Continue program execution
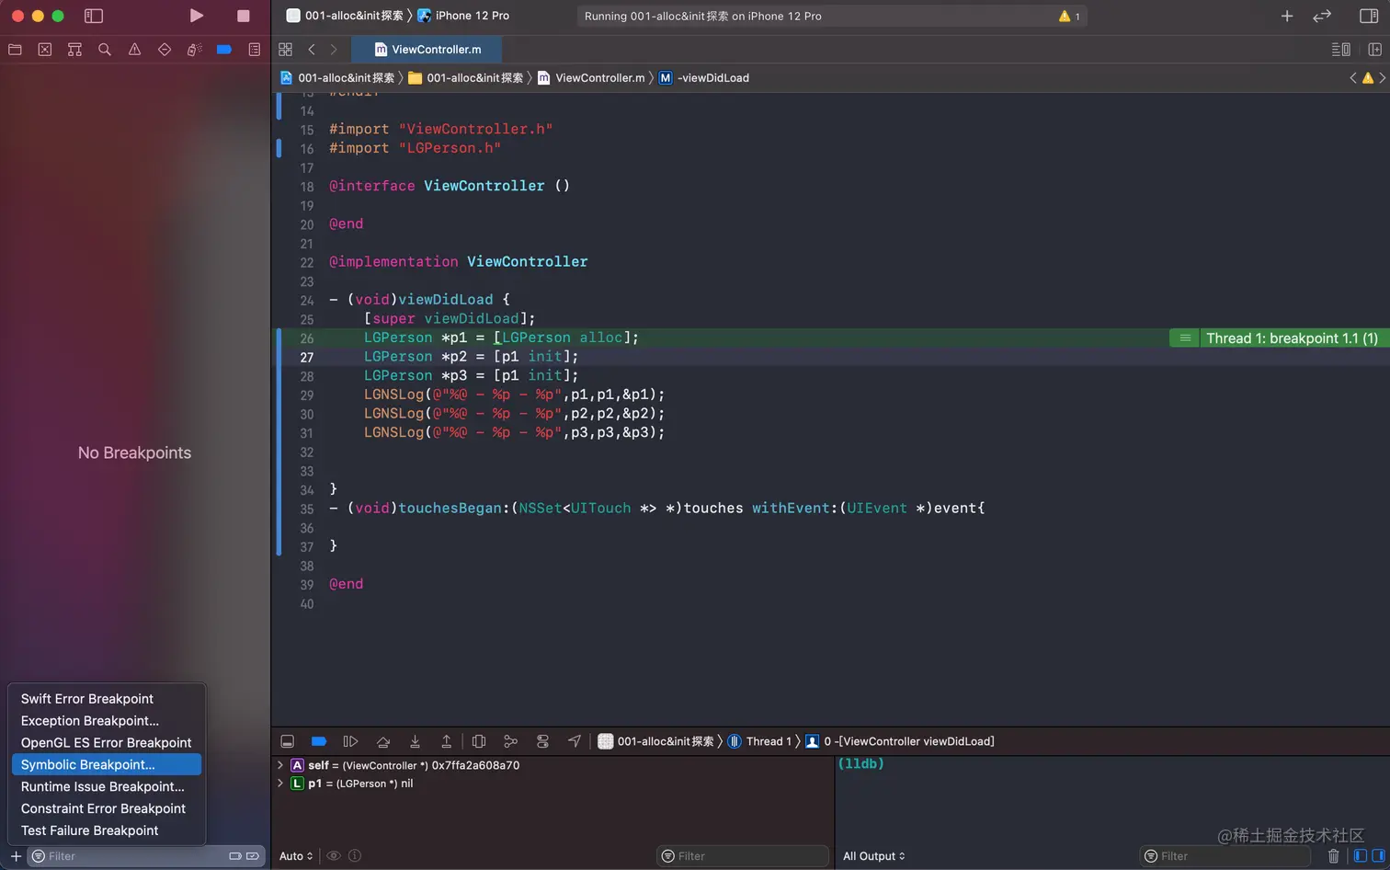 pyautogui.click(x=350, y=741)
